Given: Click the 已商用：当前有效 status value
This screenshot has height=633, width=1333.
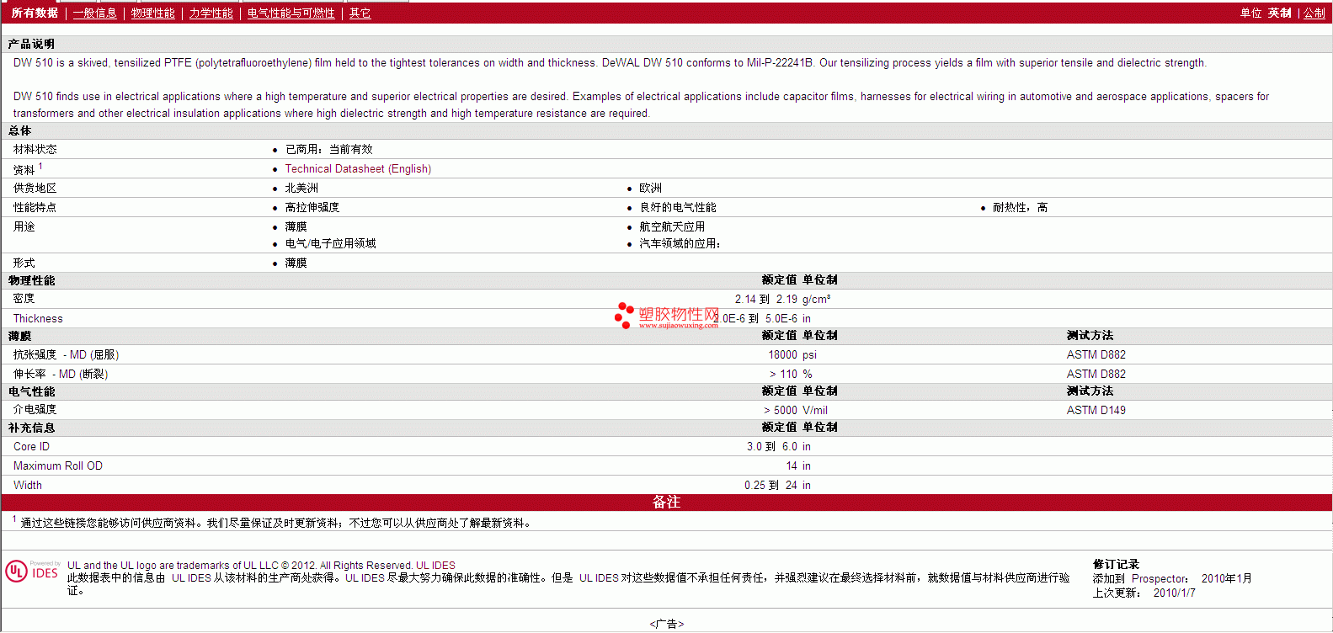Looking at the screenshot, I should point(328,149).
